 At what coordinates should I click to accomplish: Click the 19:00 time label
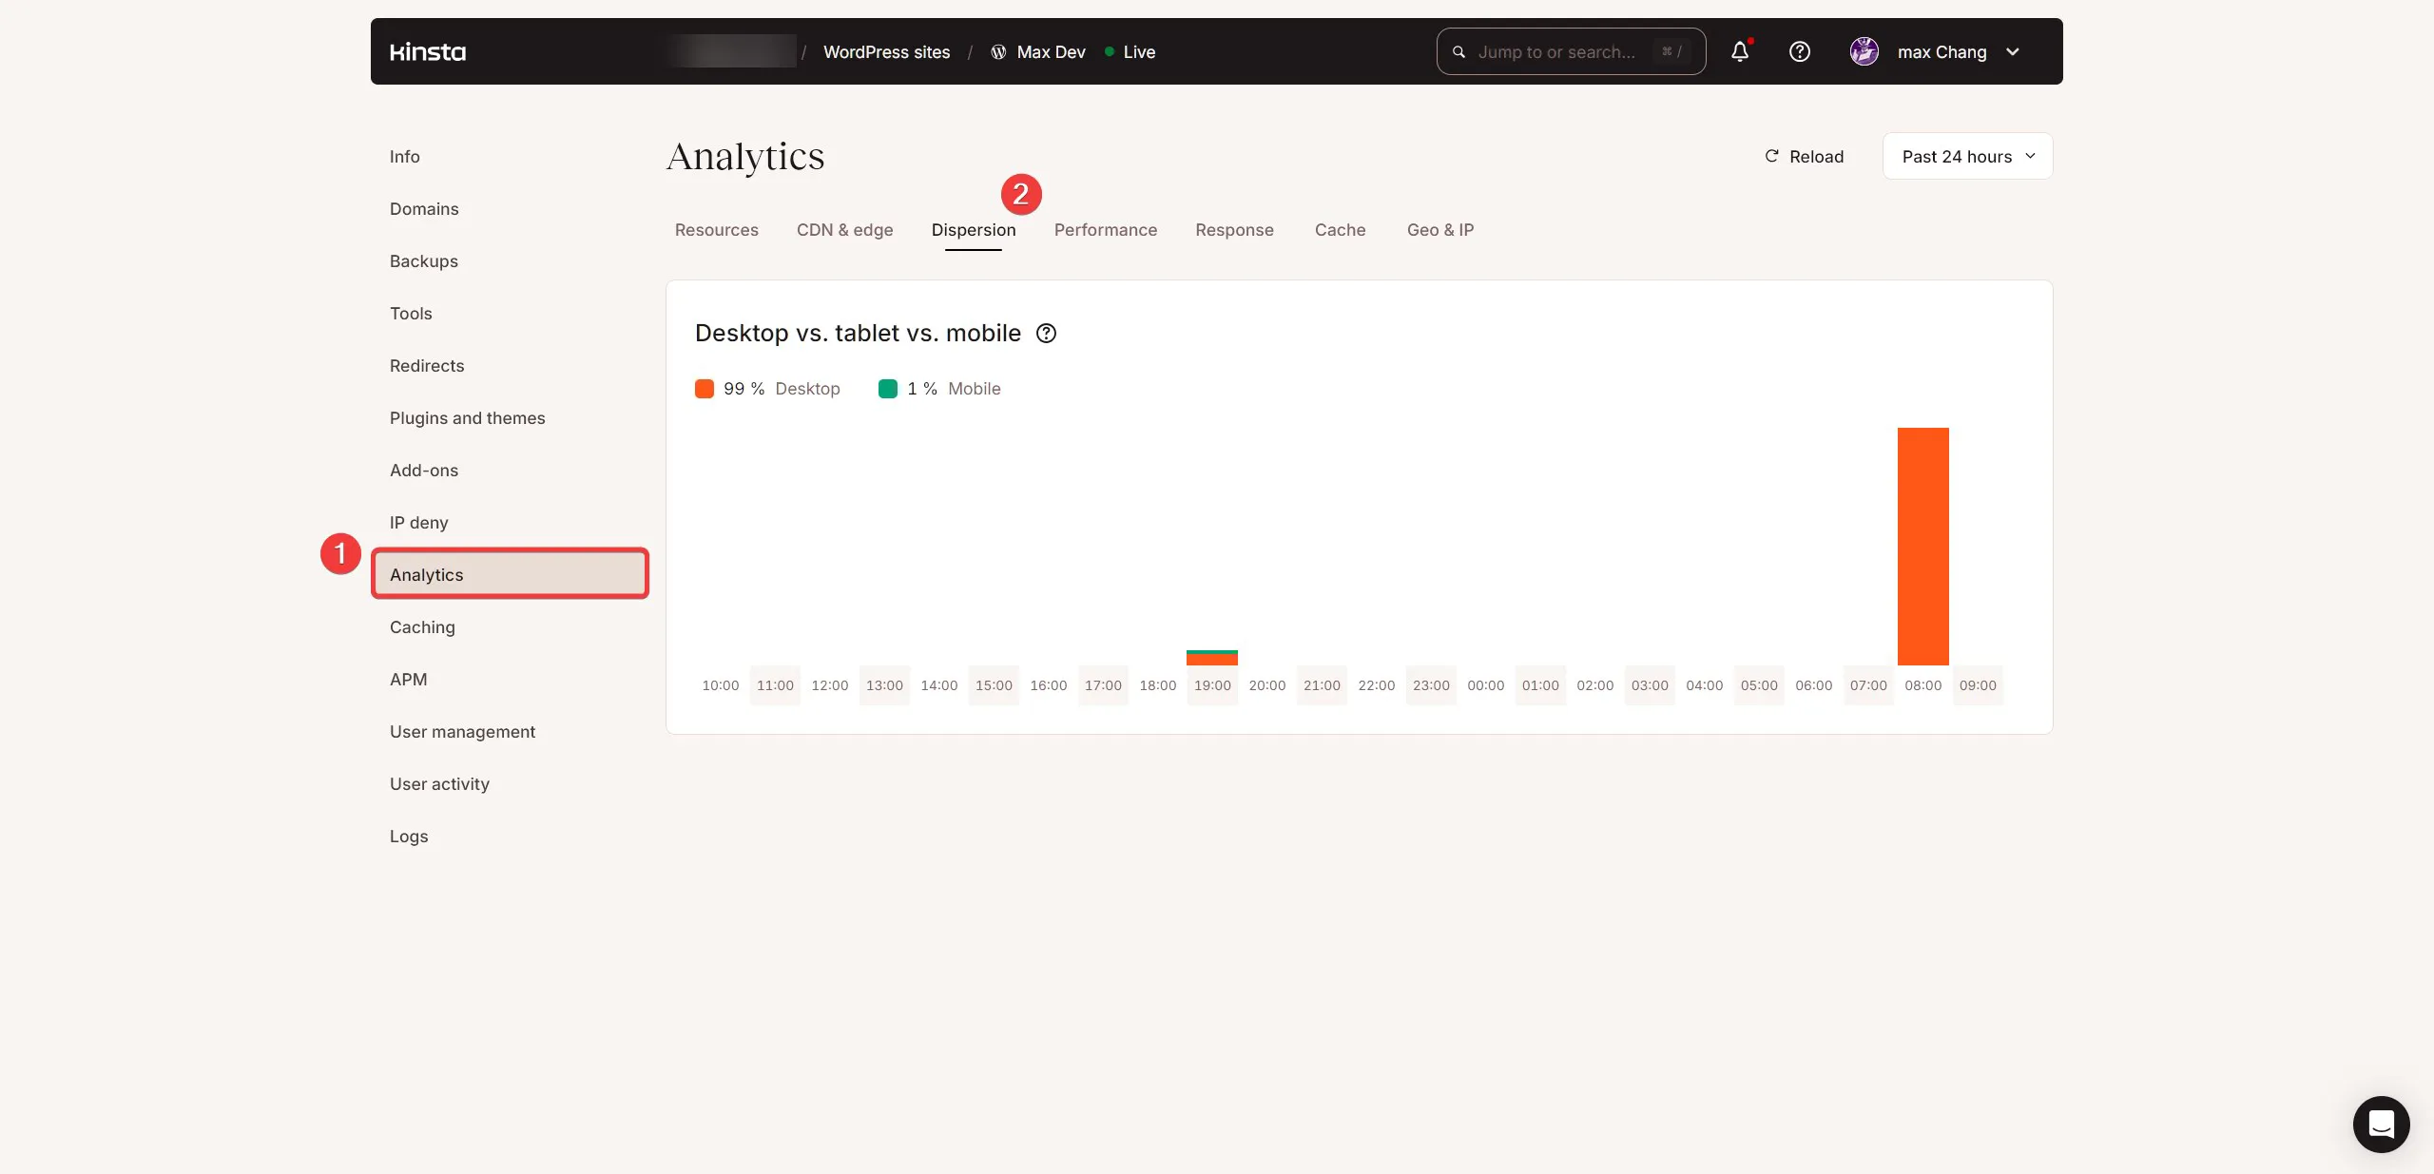[1212, 685]
